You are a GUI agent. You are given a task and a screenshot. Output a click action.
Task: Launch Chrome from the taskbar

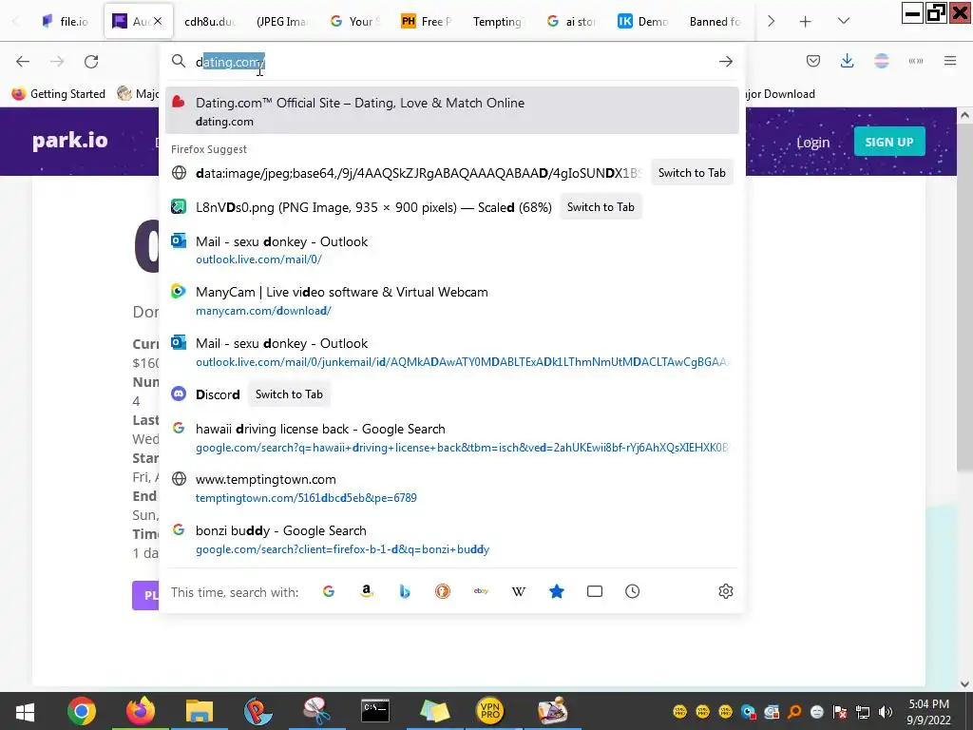coord(82,711)
